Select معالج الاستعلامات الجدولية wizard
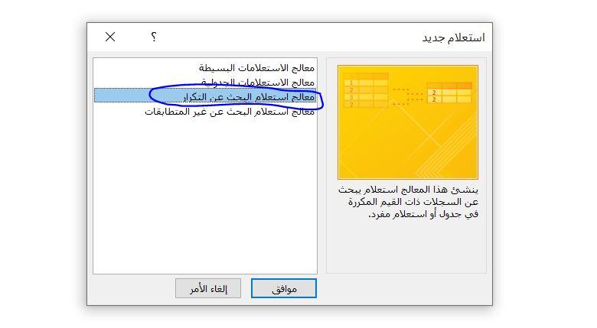Screen dimensions: 597x328 pyautogui.click(x=258, y=82)
